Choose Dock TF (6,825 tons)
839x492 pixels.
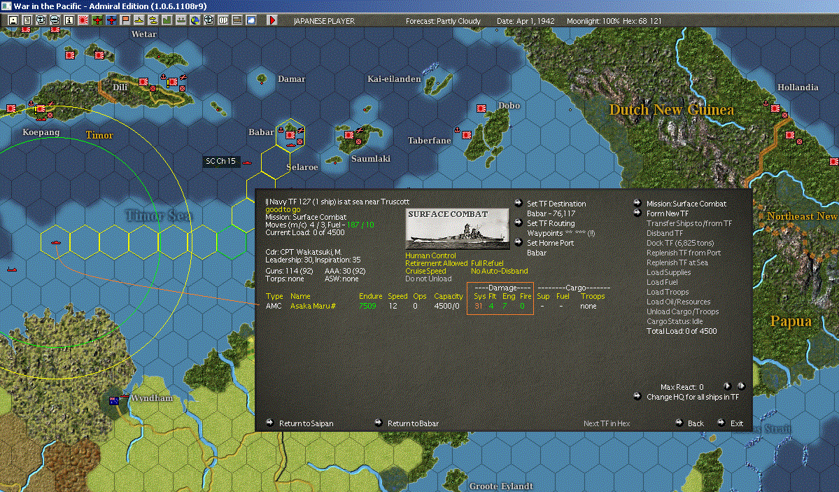[x=680, y=243]
